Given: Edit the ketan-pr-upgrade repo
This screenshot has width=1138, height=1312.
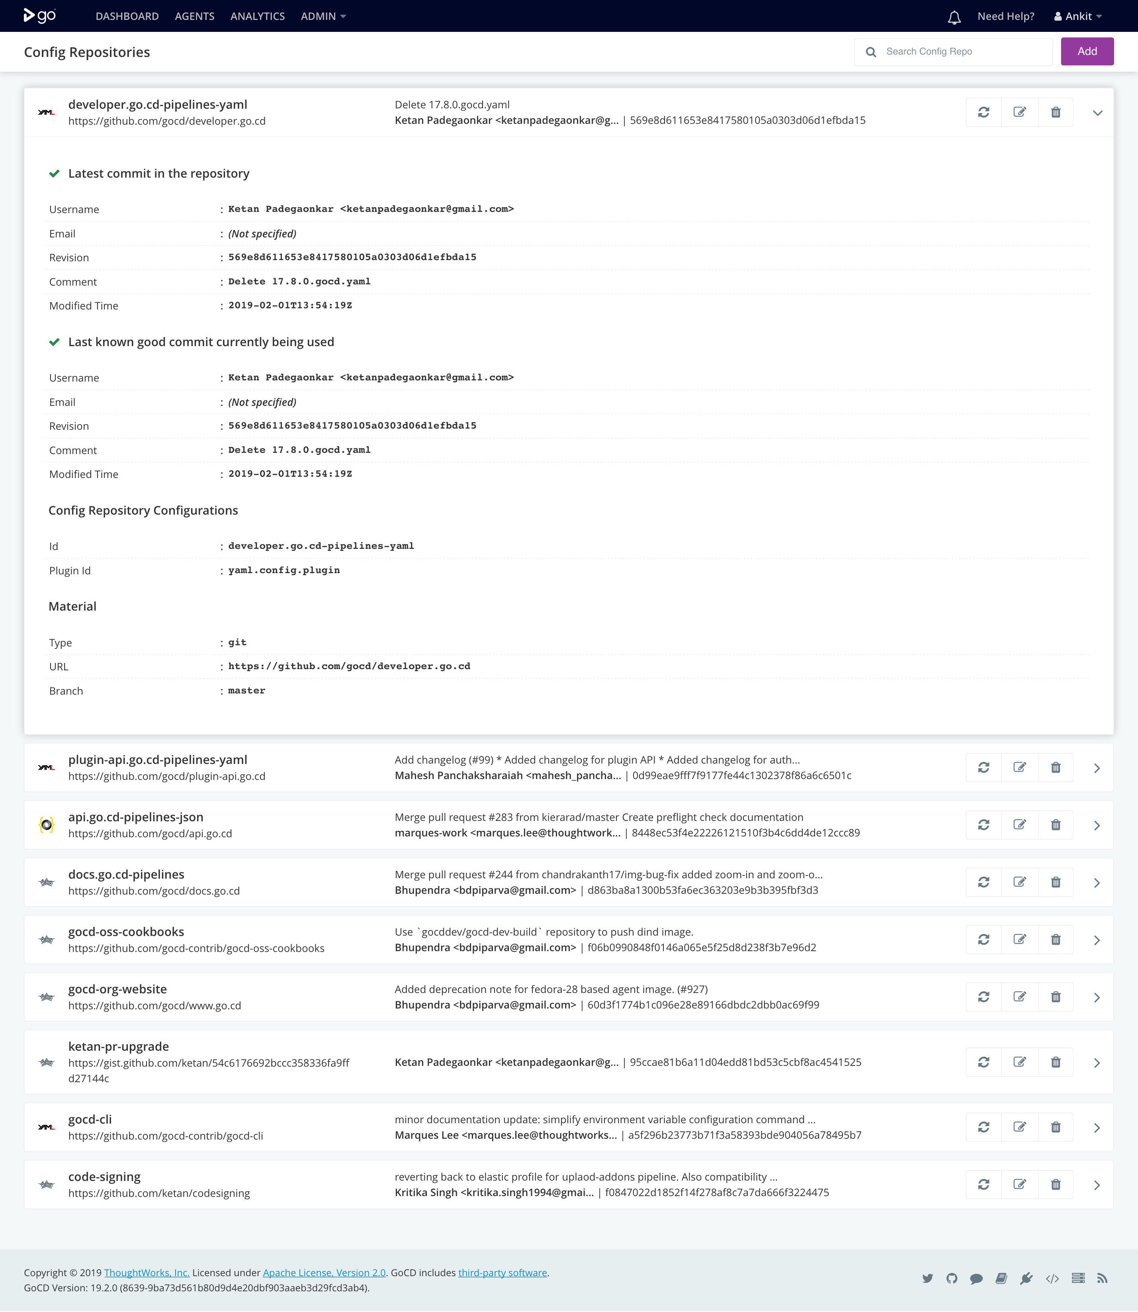Looking at the screenshot, I should 1020,1062.
